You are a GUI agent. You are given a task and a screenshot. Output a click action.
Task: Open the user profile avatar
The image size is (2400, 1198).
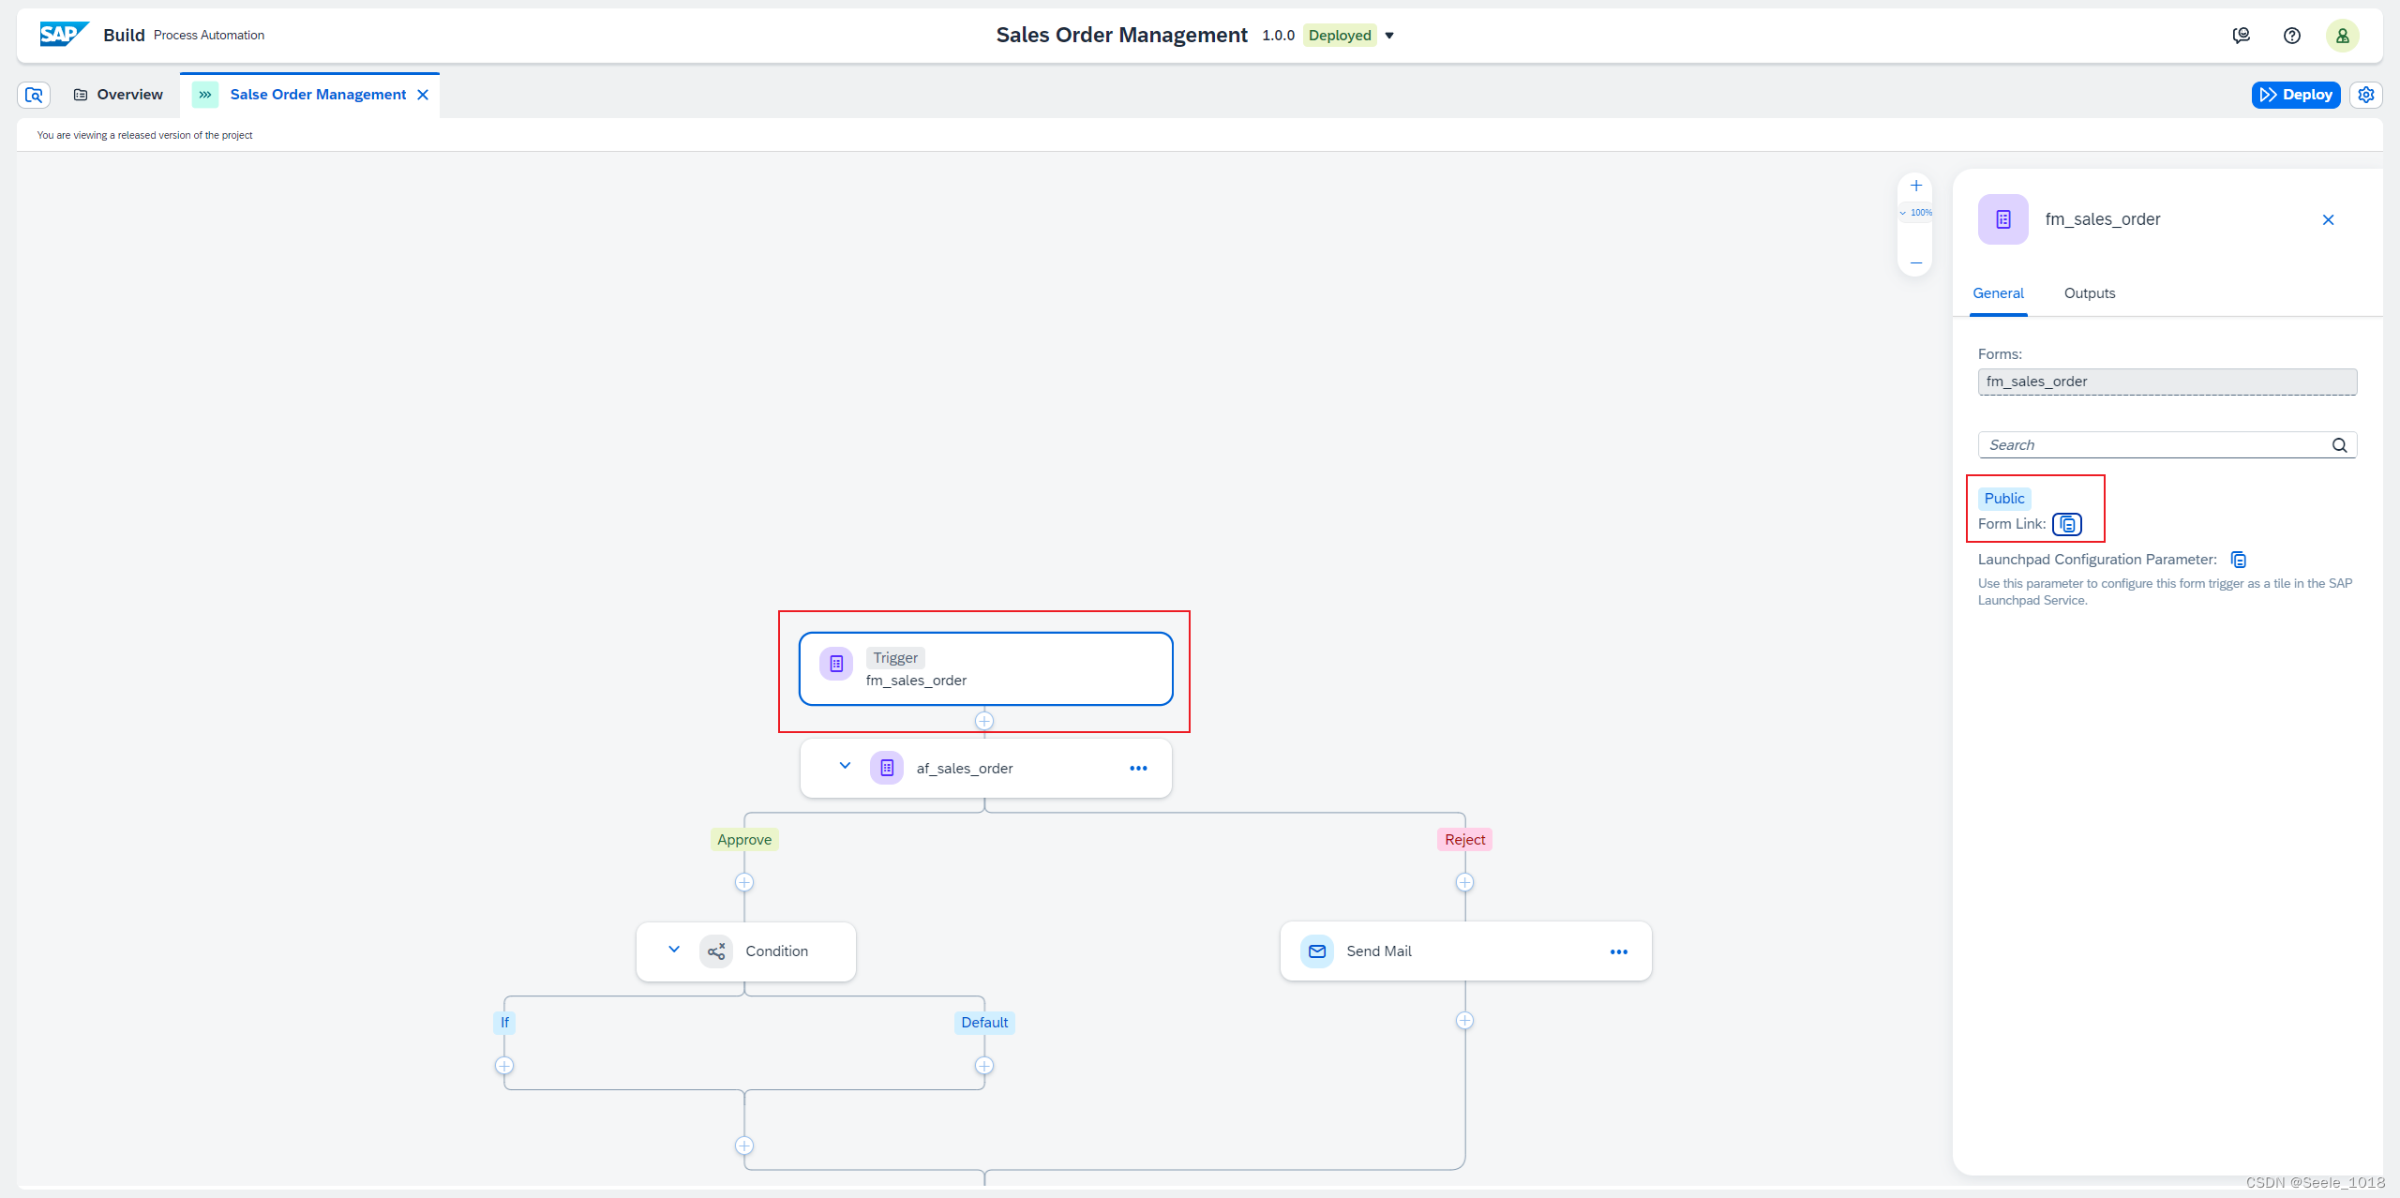coord(2343,36)
